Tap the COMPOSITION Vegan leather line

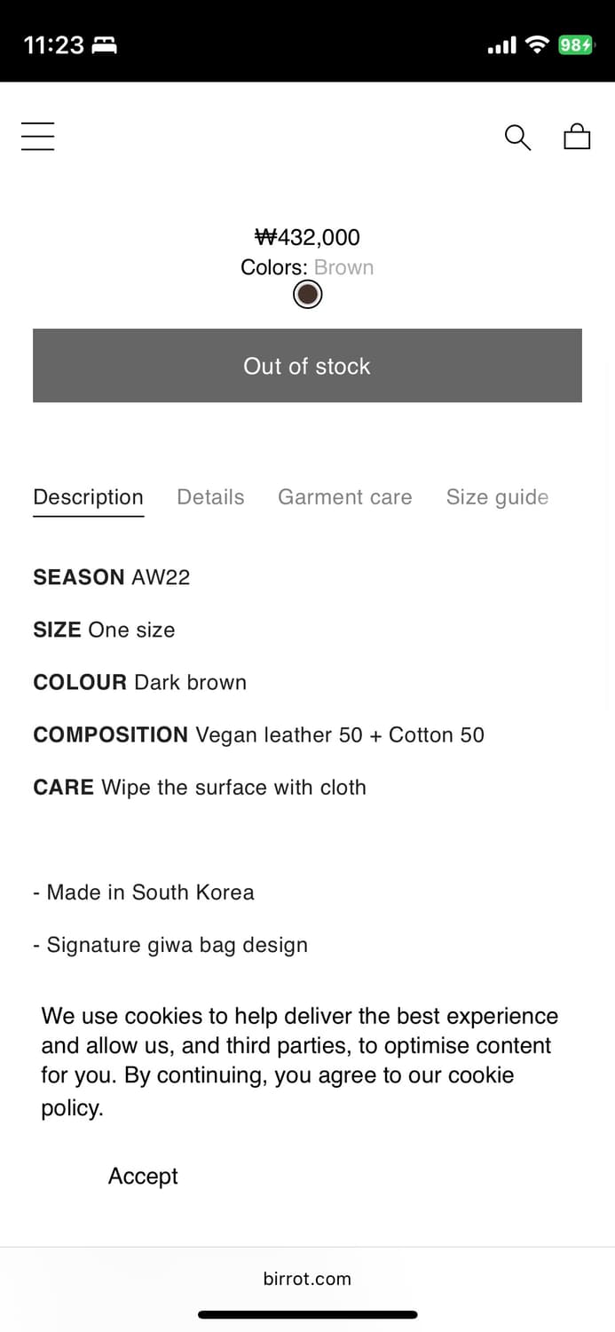pos(258,735)
